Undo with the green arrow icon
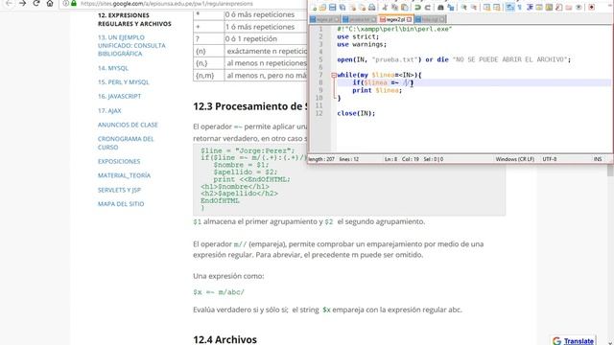This screenshot has width=614, height=345. point(417,8)
